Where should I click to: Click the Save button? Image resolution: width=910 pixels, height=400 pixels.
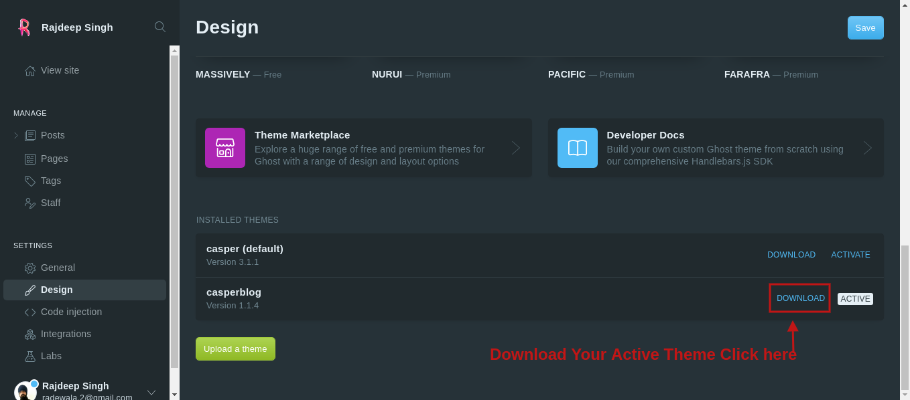(x=865, y=27)
